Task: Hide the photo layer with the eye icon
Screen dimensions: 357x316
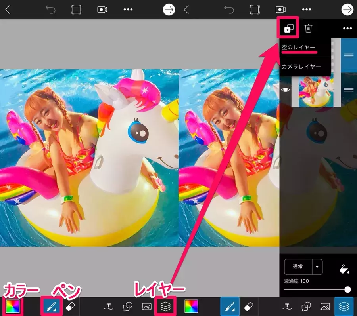Action: click(285, 90)
